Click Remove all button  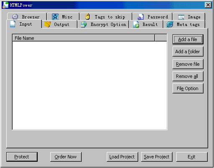click(x=188, y=76)
